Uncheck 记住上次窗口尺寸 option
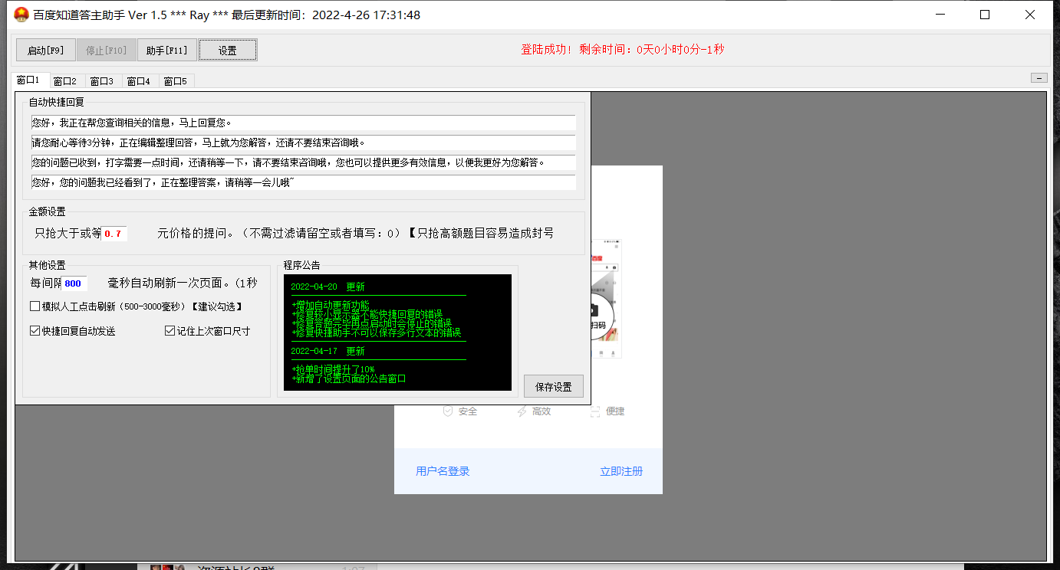The image size is (1060, 570). (x=170, y=330)
